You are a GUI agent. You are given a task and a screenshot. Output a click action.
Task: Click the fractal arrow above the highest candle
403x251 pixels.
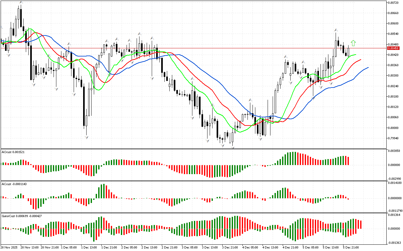click(x=21, y=2)
